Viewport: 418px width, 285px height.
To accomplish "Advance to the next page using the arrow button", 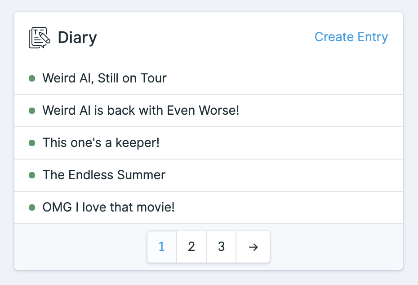I will point(253,246).
